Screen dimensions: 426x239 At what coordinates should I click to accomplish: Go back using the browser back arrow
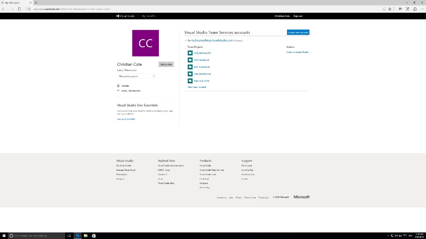(4, 9)
